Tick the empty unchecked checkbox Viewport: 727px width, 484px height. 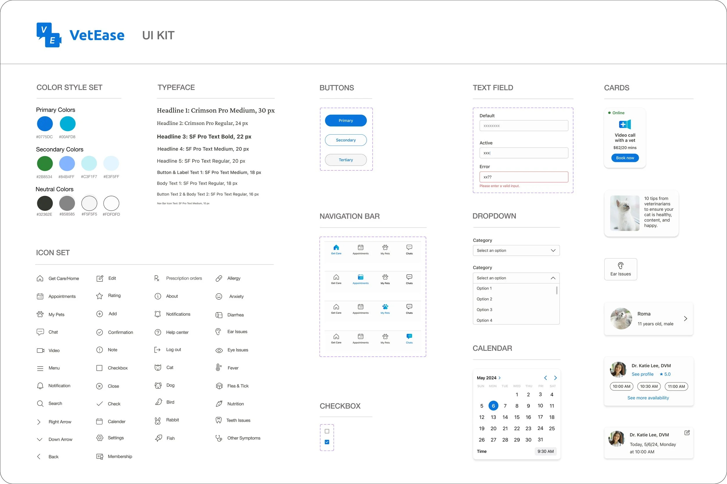tap(327, 431)
